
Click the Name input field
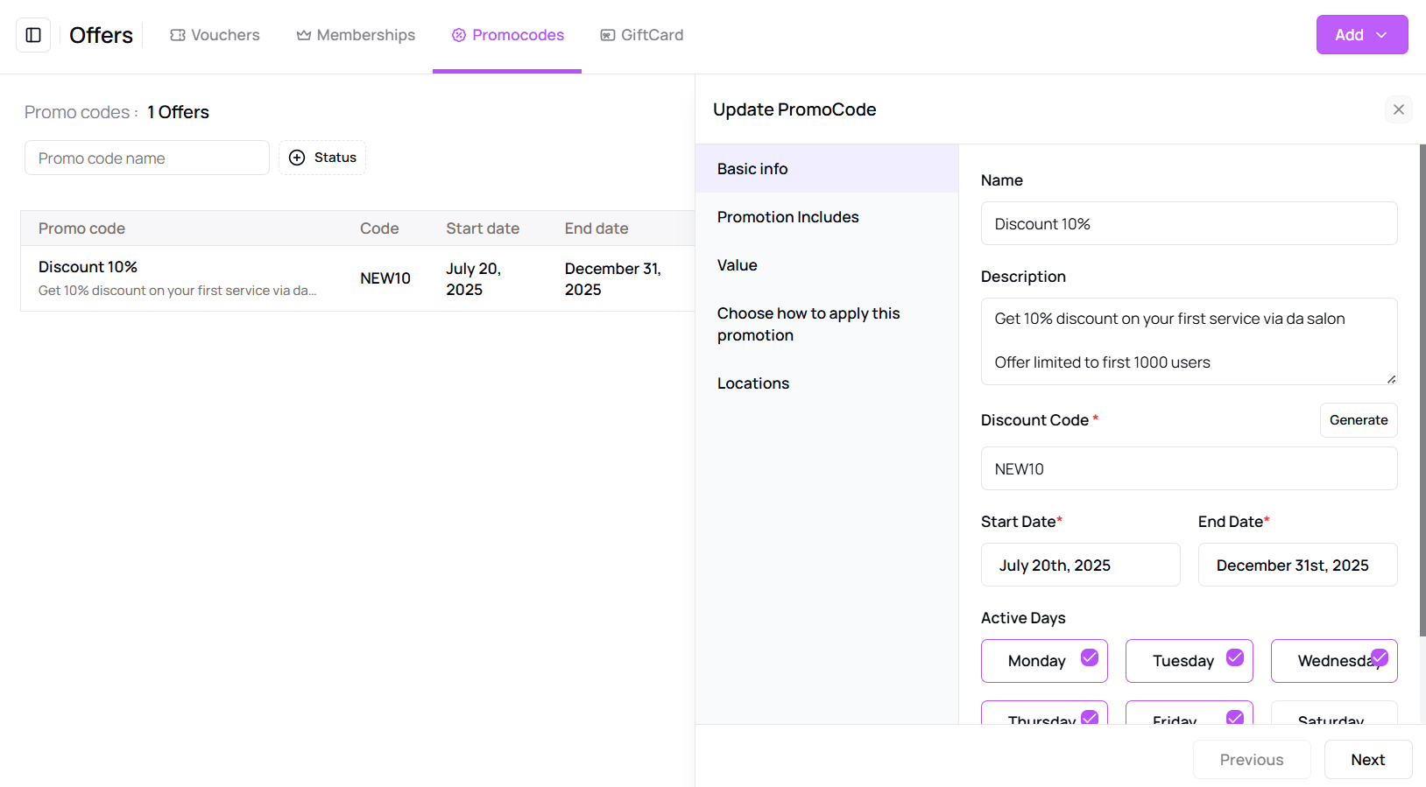click(1190, 223)
